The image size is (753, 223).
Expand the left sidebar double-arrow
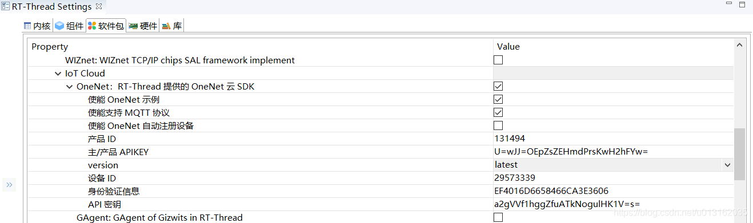coord(10,184)
